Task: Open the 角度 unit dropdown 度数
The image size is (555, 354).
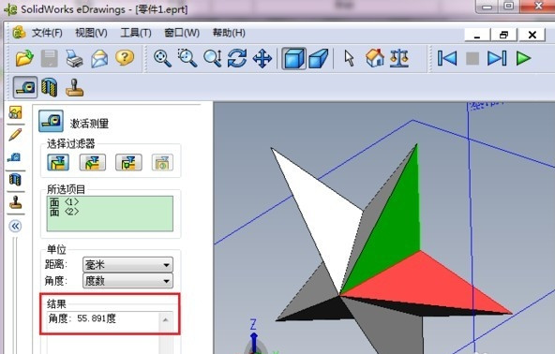Action: [127, 281]
